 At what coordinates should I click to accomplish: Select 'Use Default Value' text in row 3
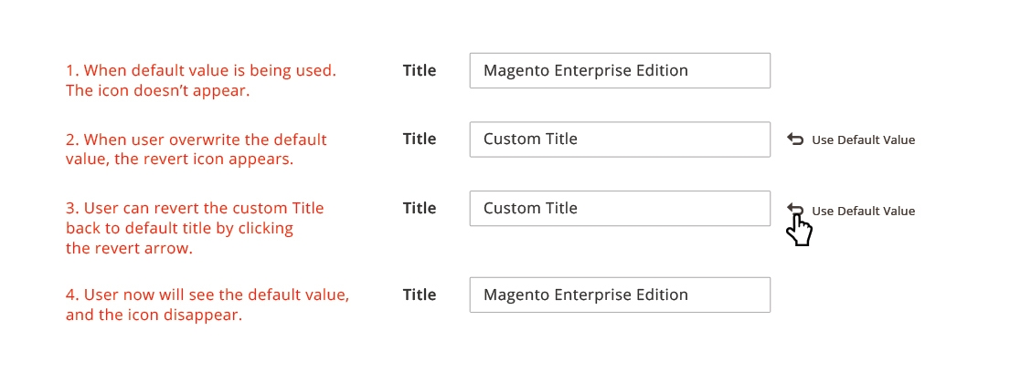click(x=864, y=211)
